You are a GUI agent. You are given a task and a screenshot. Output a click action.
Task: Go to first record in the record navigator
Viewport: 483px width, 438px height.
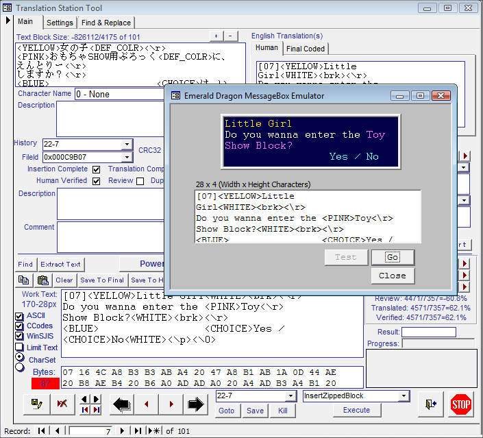[x=41, y=431]
